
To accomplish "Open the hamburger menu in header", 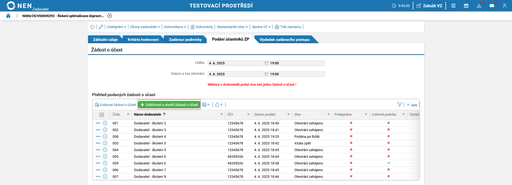I will (x=453, y=6).
